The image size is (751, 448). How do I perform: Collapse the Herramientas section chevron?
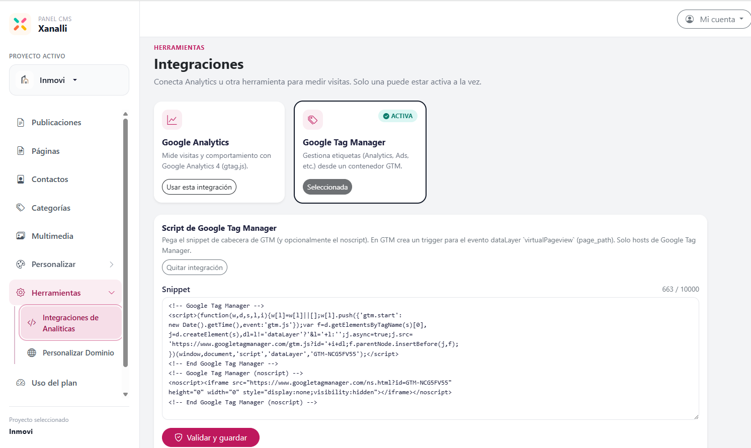[112, 293]
